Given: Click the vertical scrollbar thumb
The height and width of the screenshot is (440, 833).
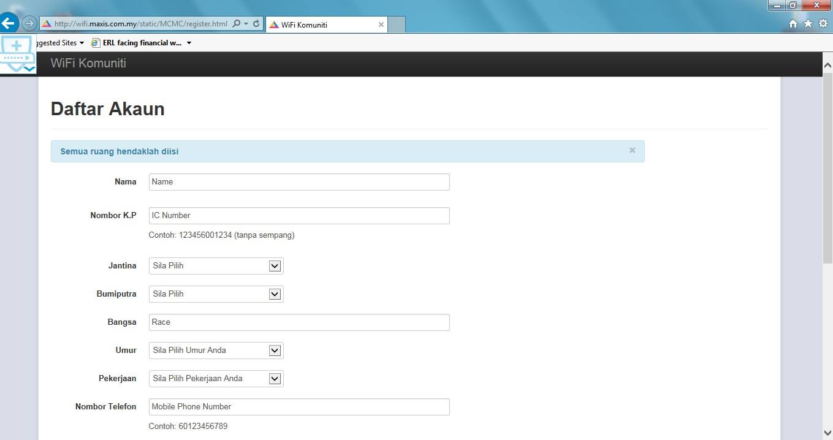Looking at the screenshot, I should click(x=827, y=168).
